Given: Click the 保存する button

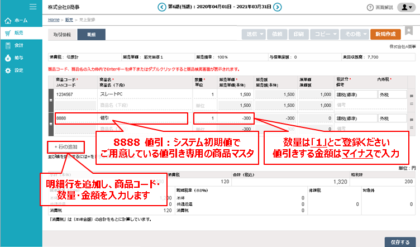Looking at the screenshot, I should tap(400, 241).
